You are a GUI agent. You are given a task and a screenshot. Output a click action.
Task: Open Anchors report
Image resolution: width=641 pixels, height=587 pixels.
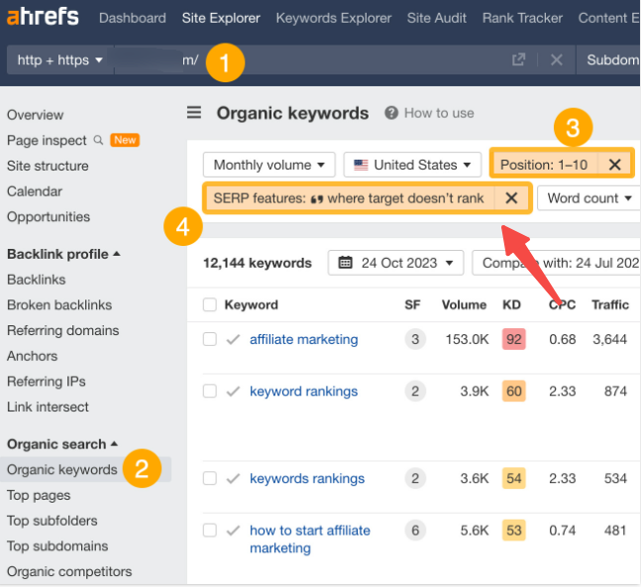32,356
